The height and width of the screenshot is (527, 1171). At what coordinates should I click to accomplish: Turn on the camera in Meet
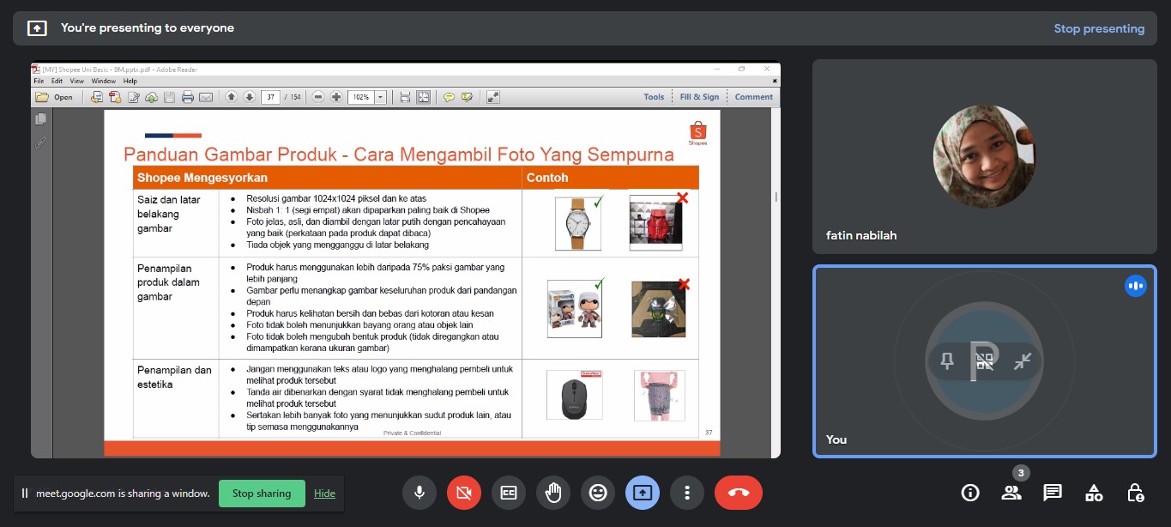[464, 493]
